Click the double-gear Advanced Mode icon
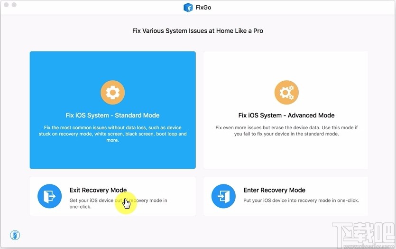Image resolution: width=396 pixels, height=249 pixels. [286, 93]
